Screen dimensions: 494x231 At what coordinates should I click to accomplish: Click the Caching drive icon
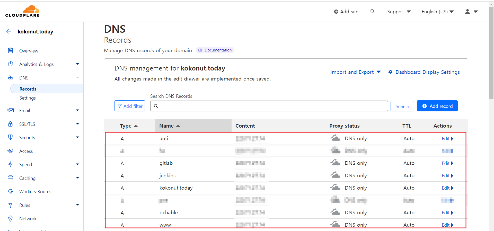[10, 178]
